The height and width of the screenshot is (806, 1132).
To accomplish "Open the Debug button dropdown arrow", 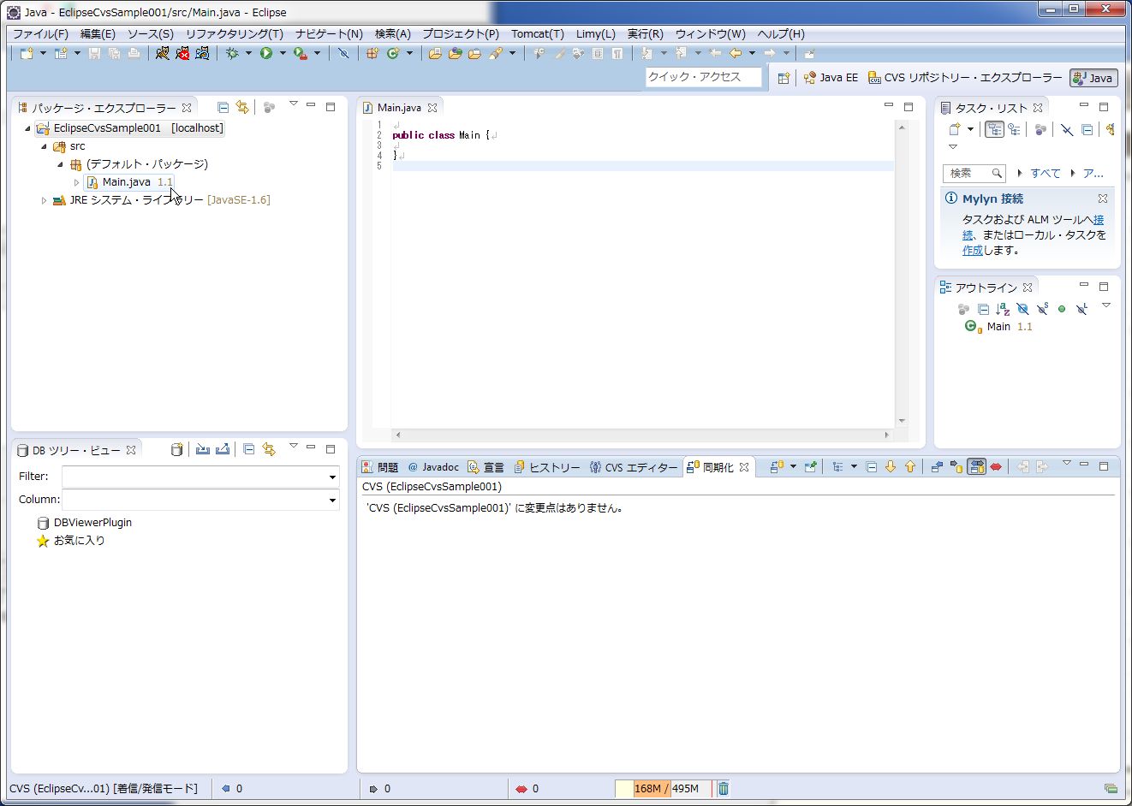I will pyautogui.click(x=248, y=53).
